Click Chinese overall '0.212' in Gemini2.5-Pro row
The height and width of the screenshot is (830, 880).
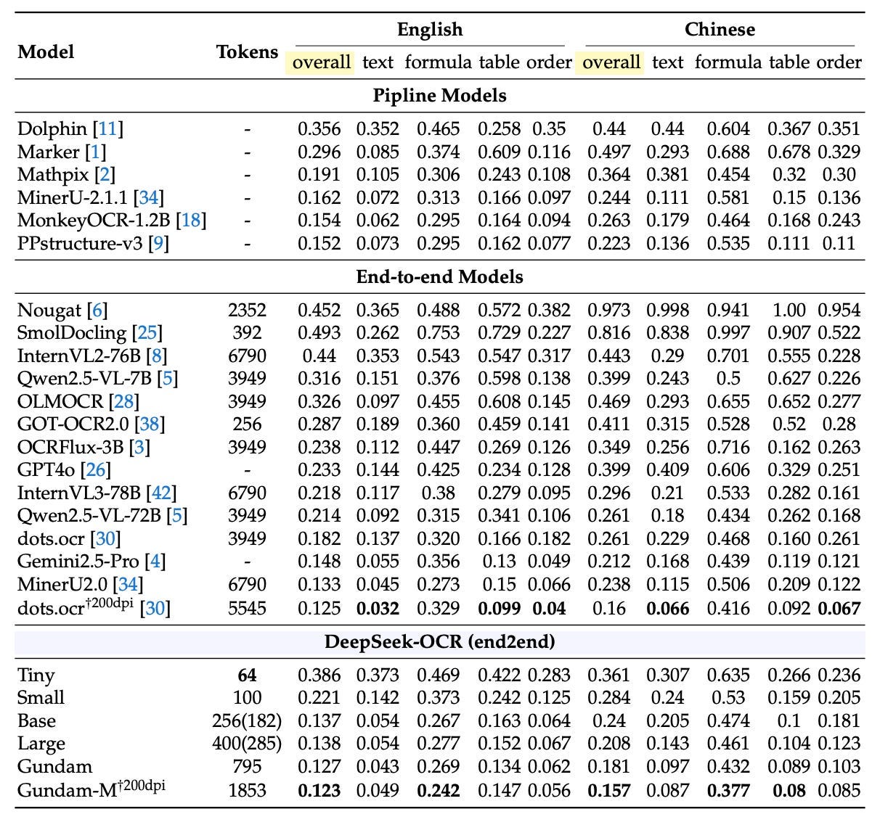tap(609, 562)
